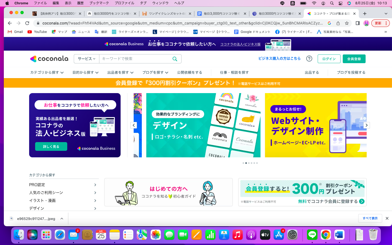Show next carousel banner

[366, 125]
